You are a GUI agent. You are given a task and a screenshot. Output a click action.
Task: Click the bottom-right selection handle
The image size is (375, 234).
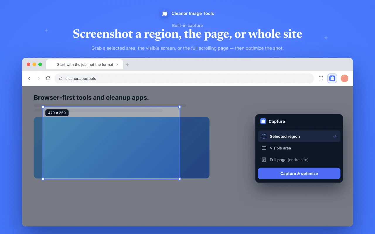180,179
